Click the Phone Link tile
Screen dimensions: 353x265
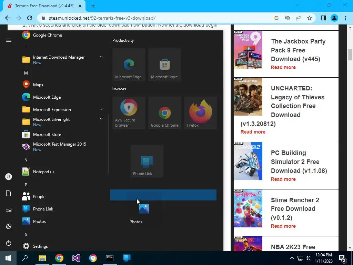click(147, 161)
